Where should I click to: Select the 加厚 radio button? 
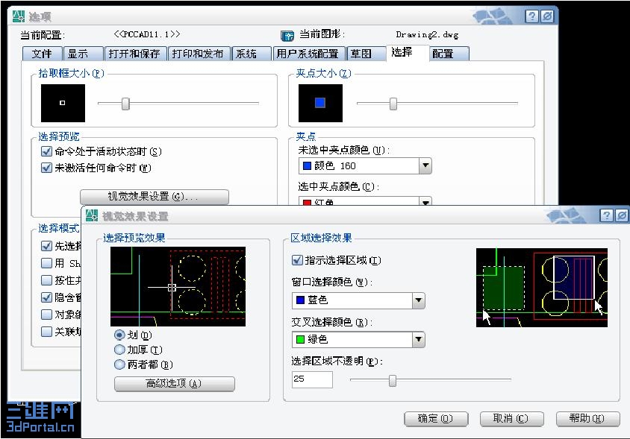[119, 350]
